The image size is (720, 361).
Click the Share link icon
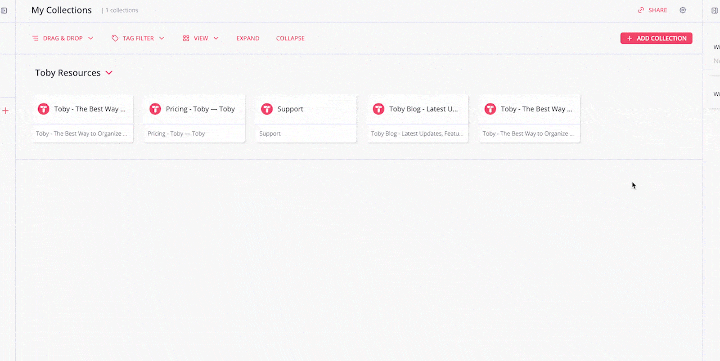[641, 10]
